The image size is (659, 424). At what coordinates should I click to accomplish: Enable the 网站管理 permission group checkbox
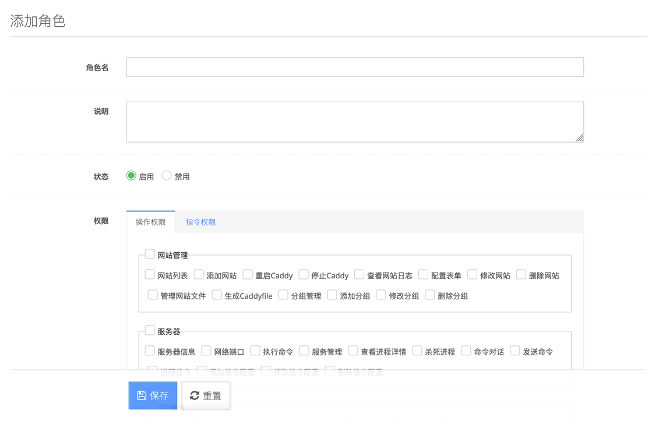(x=150, y=254)
